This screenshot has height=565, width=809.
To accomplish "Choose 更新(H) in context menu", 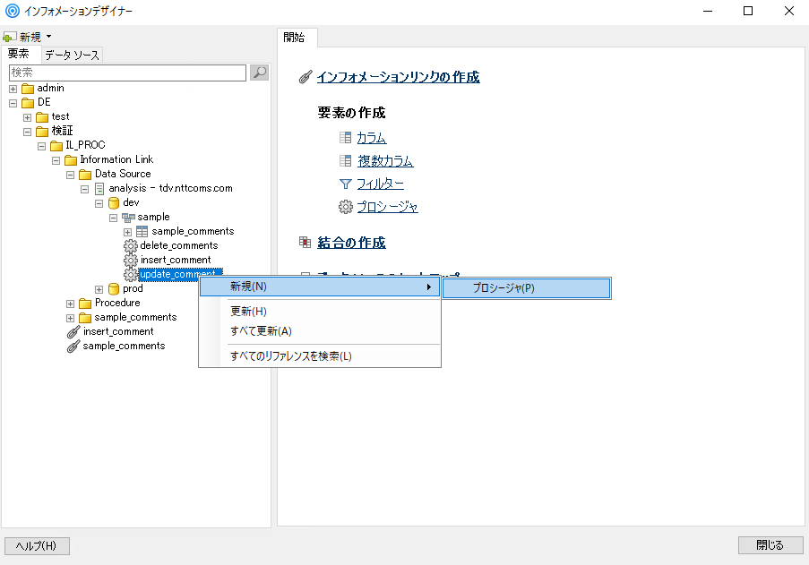I will (319, 312).
